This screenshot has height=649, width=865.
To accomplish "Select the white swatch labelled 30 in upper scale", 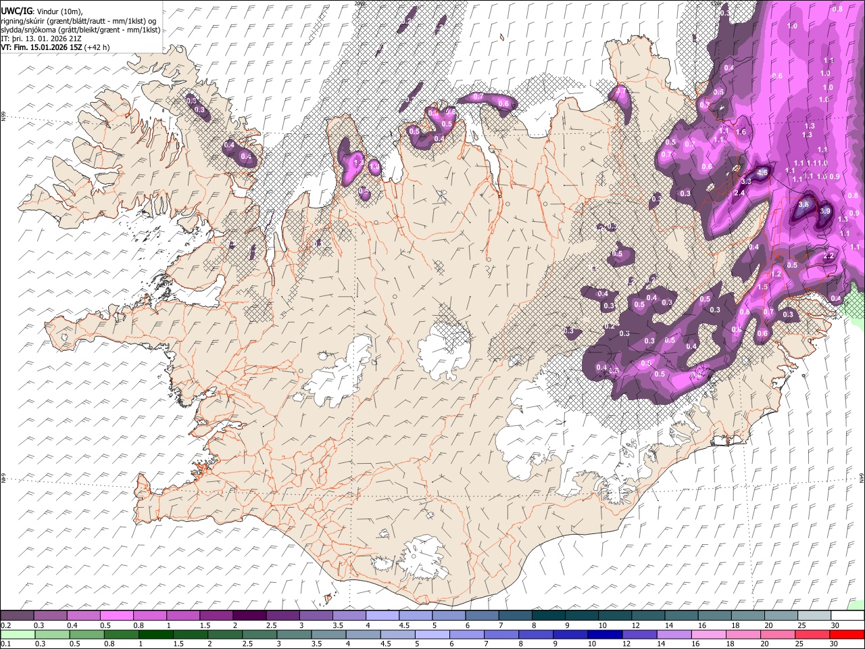I will [x=847, y=616].
